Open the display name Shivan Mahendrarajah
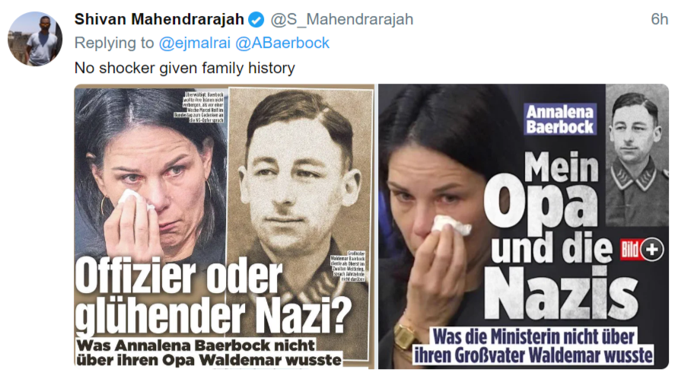This screenshot has width=678, height=379. pos(159,20)
